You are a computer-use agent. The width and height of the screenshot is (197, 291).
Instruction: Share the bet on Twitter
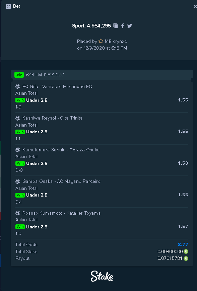coord(130,25)
